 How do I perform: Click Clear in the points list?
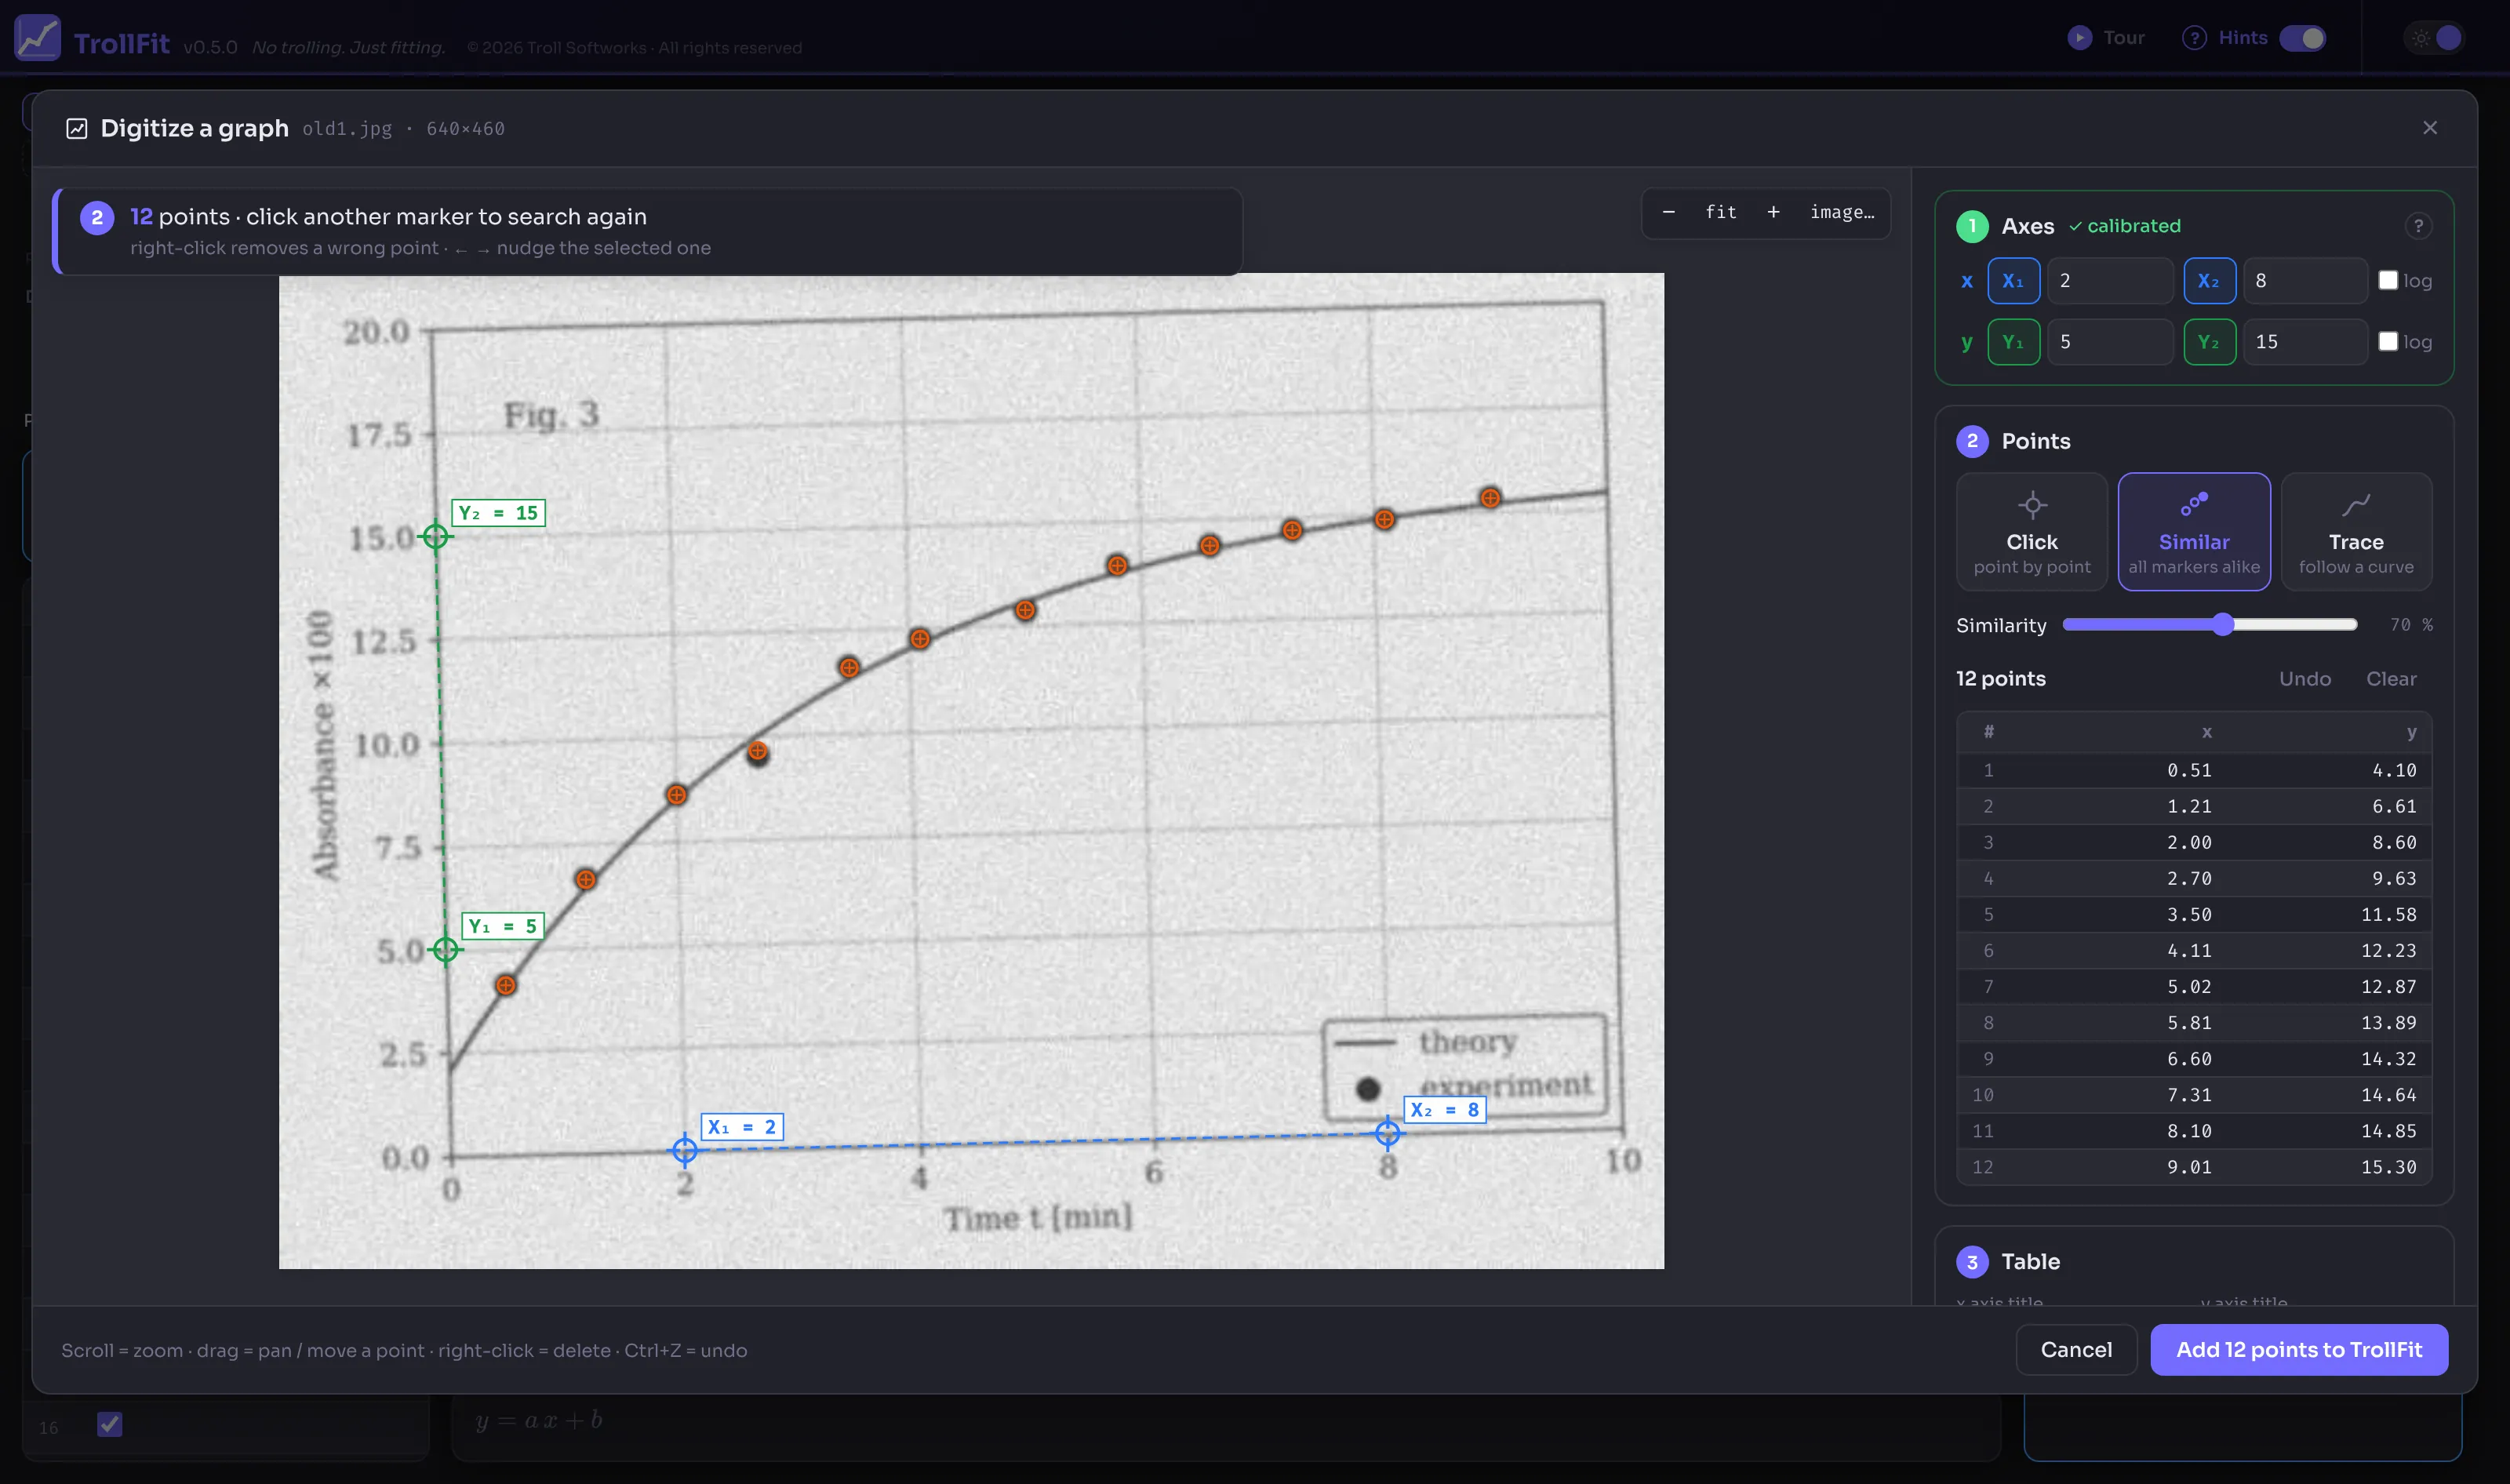coord(2391,679)
